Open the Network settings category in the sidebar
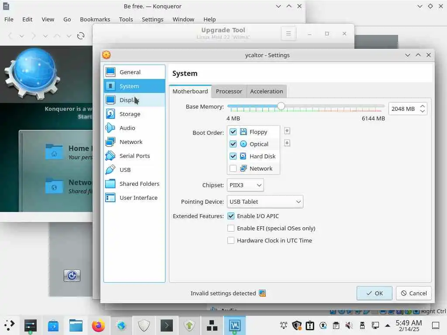The image size is (447, 335). 134,142
